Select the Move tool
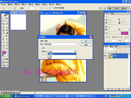Screen dimensions: 131x98 [x=7, y=18]
